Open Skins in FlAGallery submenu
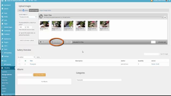This screenshot has height=96, width=171. tap(3, 86)
